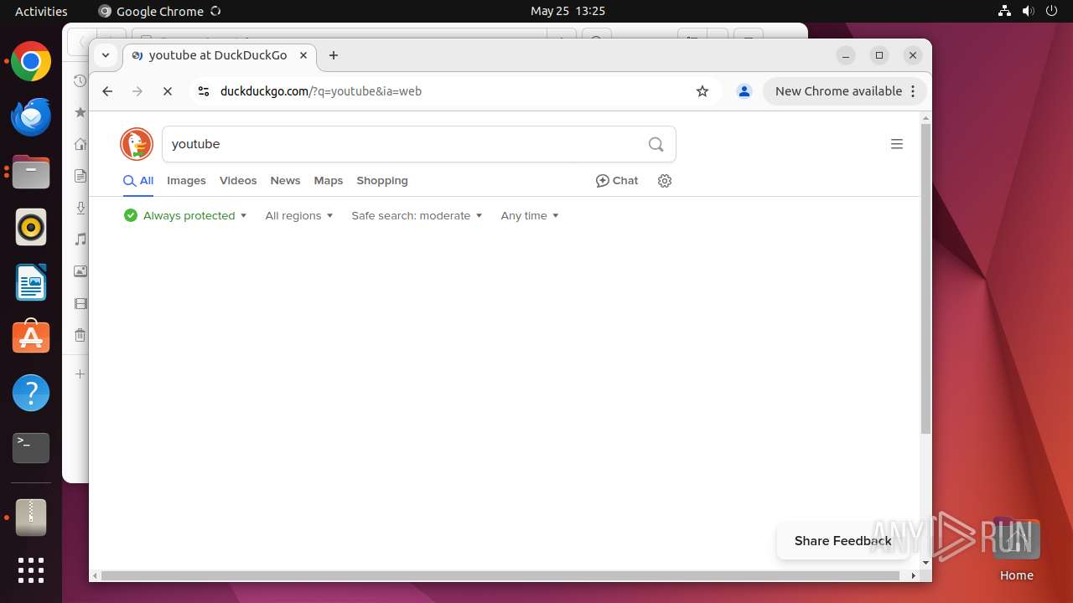Open a new Chrome tab
This screenshot has height=603, width=1073.
point(334,55)
